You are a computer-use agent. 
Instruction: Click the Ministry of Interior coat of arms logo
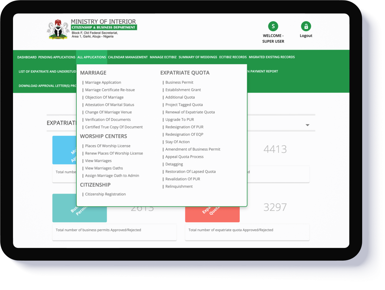58,29
